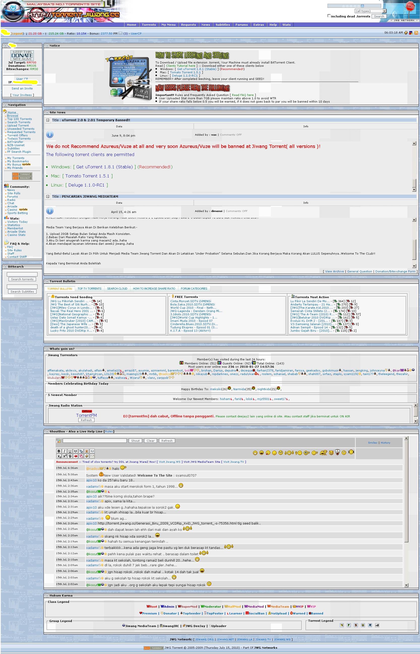Switch to the FORUM CATEGORIES tab
420x654 pixels.
tap(194, 289)
